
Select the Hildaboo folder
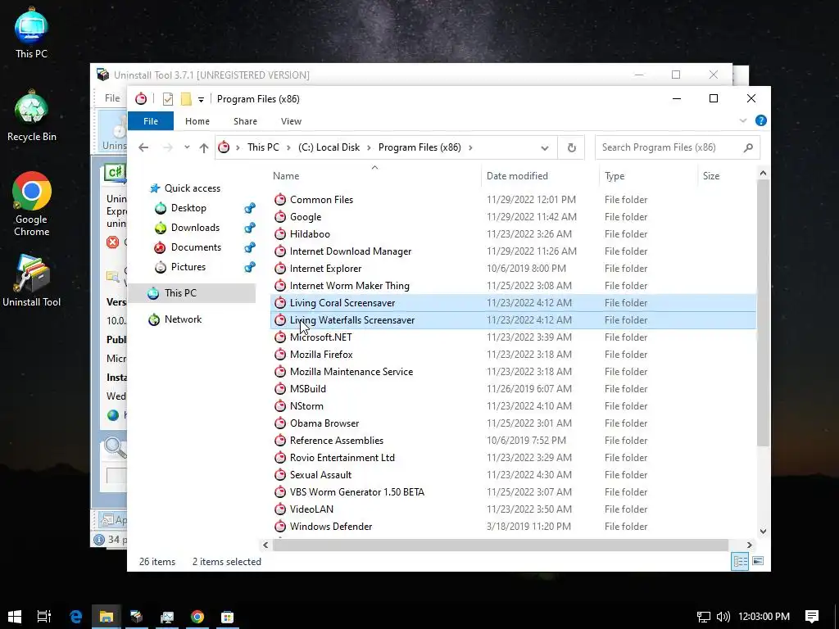310,234
